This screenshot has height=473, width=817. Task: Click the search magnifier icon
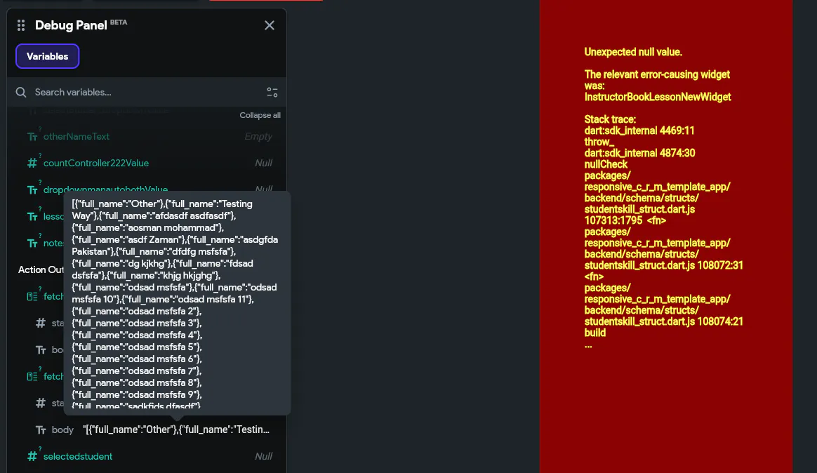pyautogui.click(x=21, y=92)
